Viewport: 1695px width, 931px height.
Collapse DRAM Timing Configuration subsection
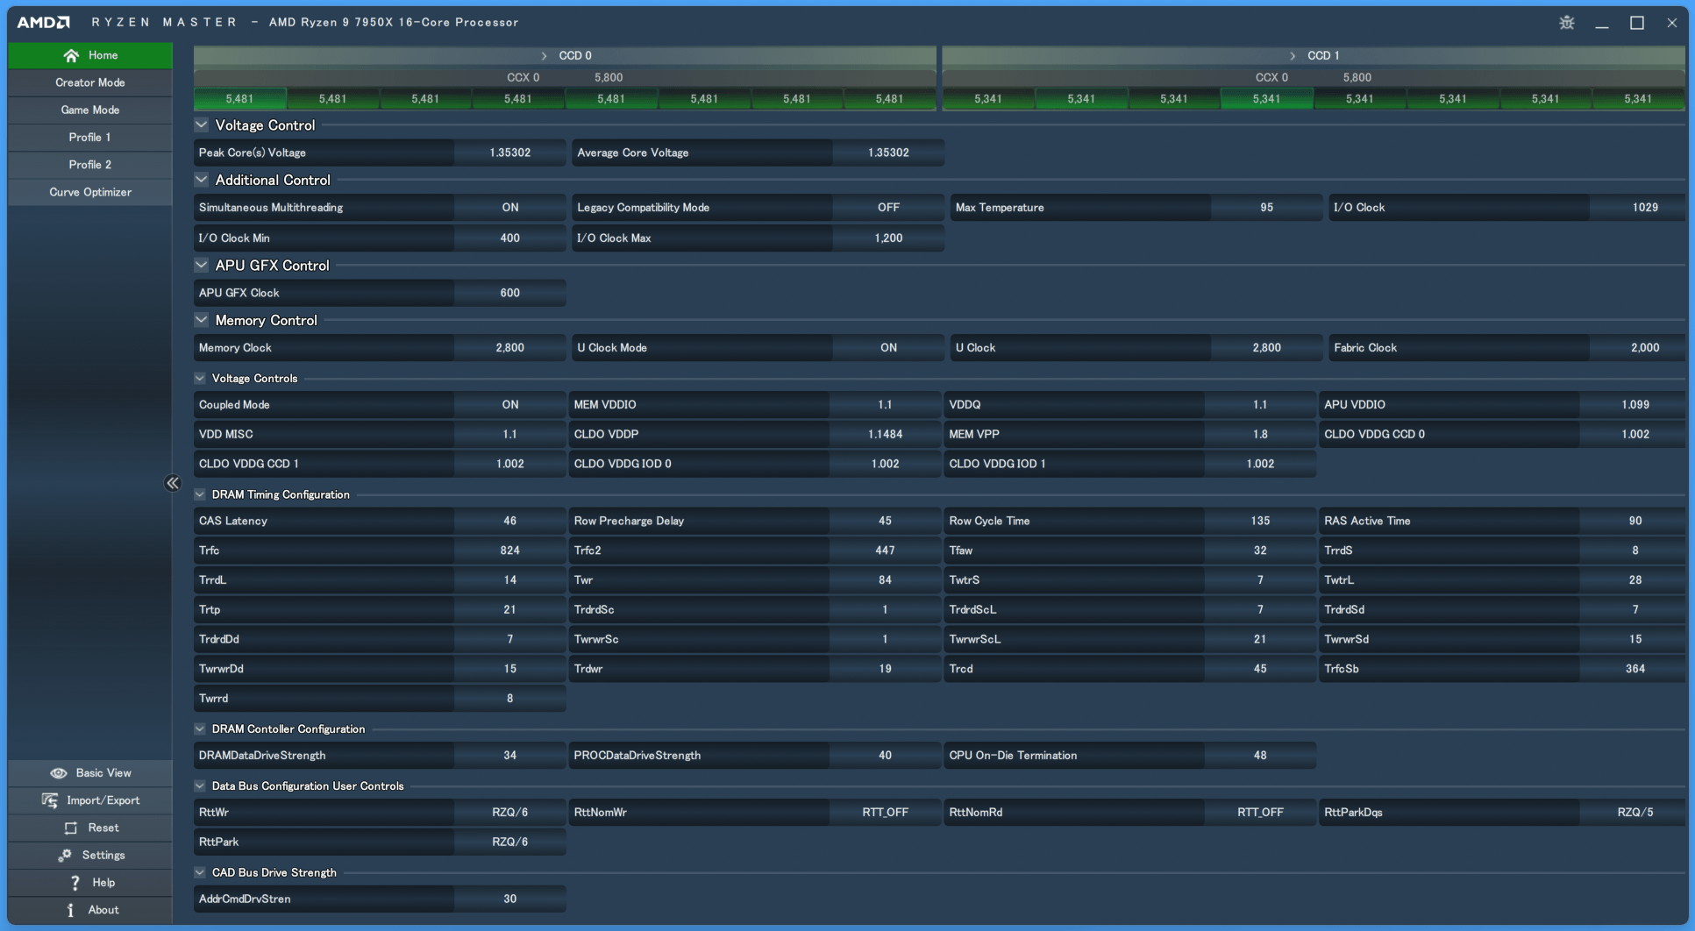[x=200, y=494]
